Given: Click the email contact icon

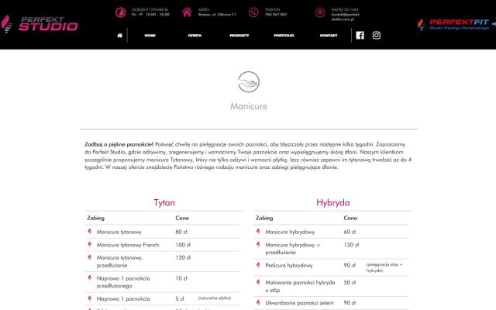Looking at the screenshot, I should [320, 12].
